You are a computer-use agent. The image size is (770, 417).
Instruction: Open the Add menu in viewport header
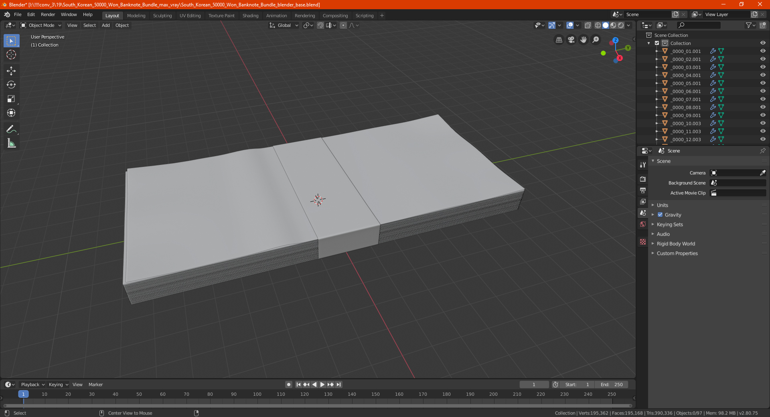(106, 25)
